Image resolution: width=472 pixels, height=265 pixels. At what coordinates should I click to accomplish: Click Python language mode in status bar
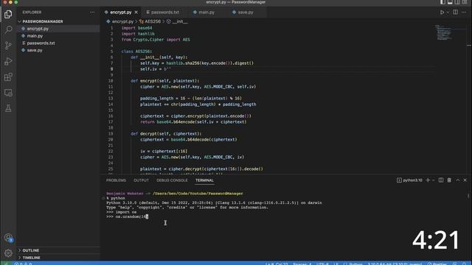click(353, 264)
